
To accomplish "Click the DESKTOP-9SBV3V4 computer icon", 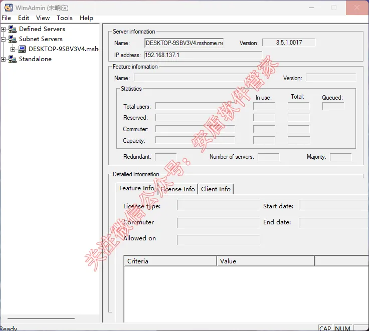I will coord(22,49).
